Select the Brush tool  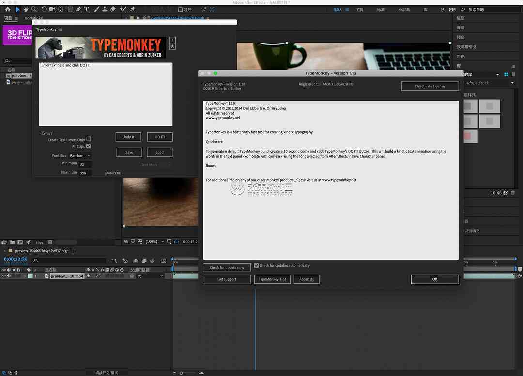[96, 9]
